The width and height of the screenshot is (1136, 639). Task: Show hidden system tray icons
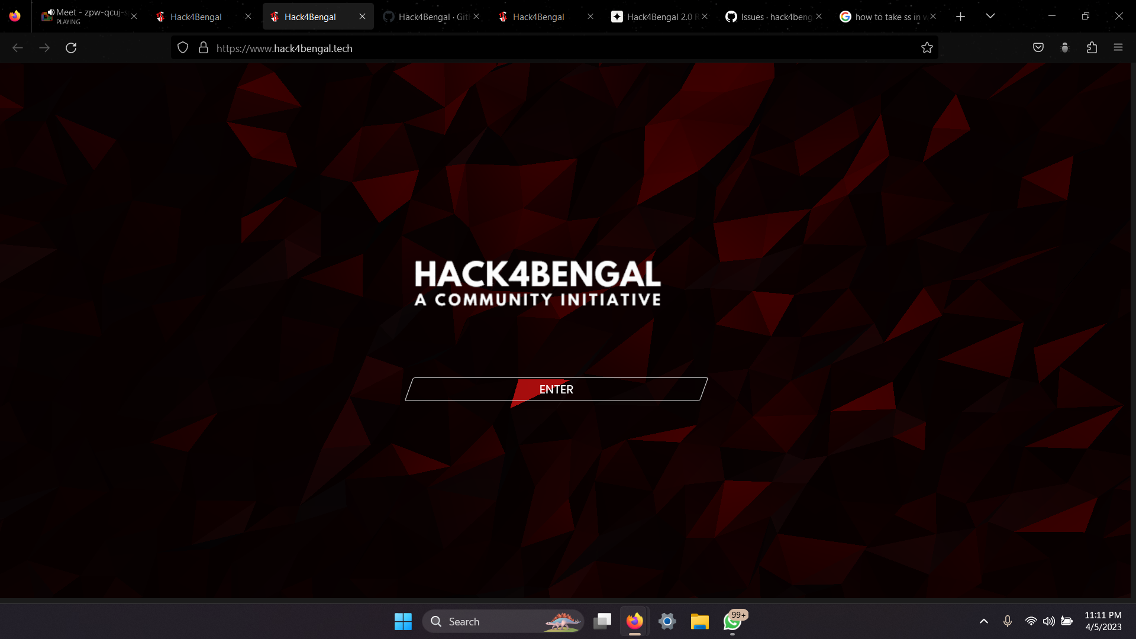click(x=984, y=621)
